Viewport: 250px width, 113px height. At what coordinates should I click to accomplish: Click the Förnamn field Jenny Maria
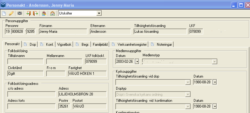point(63,32)
